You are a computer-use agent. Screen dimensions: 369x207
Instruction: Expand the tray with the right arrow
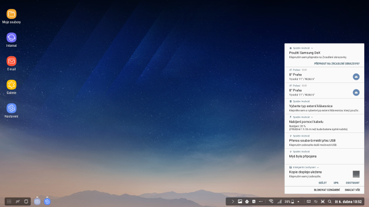(x=233, y=201)
